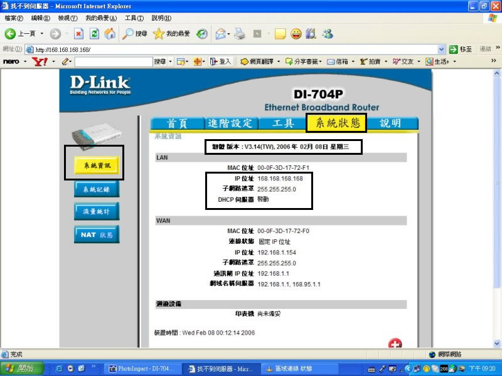Click the 移至 Go button
This screenshot has height=376, width=502.
pos(461,50)
